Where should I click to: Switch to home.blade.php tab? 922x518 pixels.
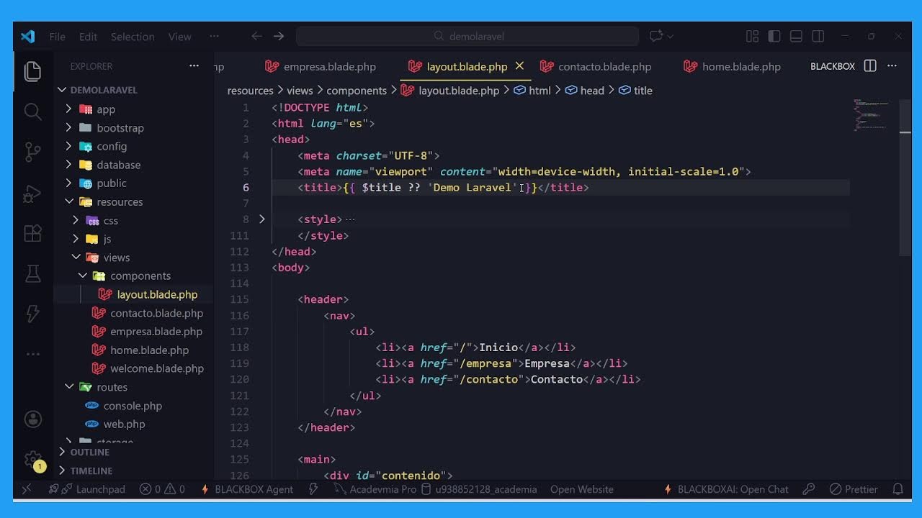pos(741,66)
